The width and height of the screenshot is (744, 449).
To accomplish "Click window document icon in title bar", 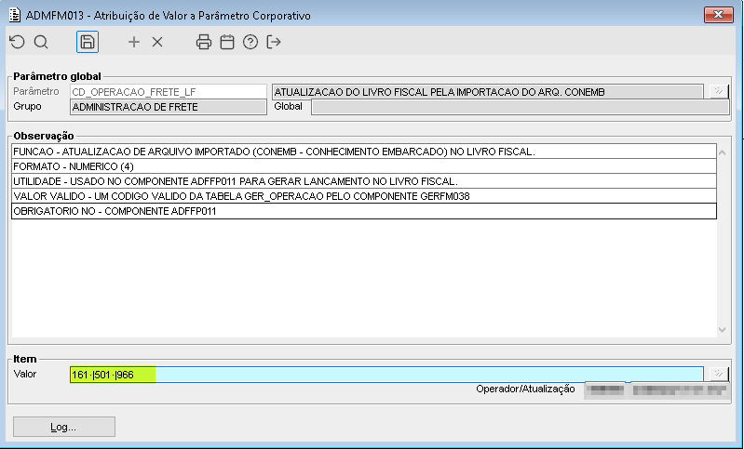I will click(15, 15).
